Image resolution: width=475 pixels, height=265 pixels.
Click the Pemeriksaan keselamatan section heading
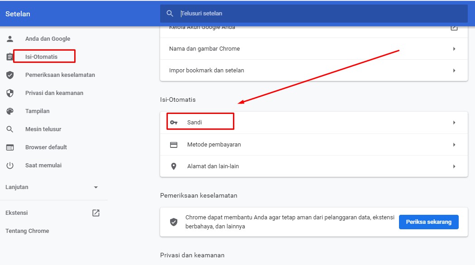tap(199, 196)
